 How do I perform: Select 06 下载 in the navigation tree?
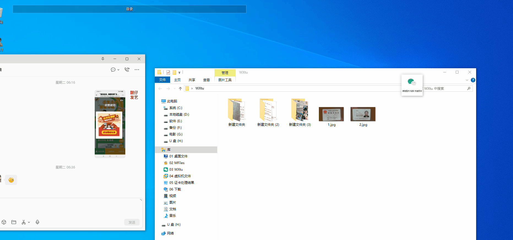(x=175, y=189)
